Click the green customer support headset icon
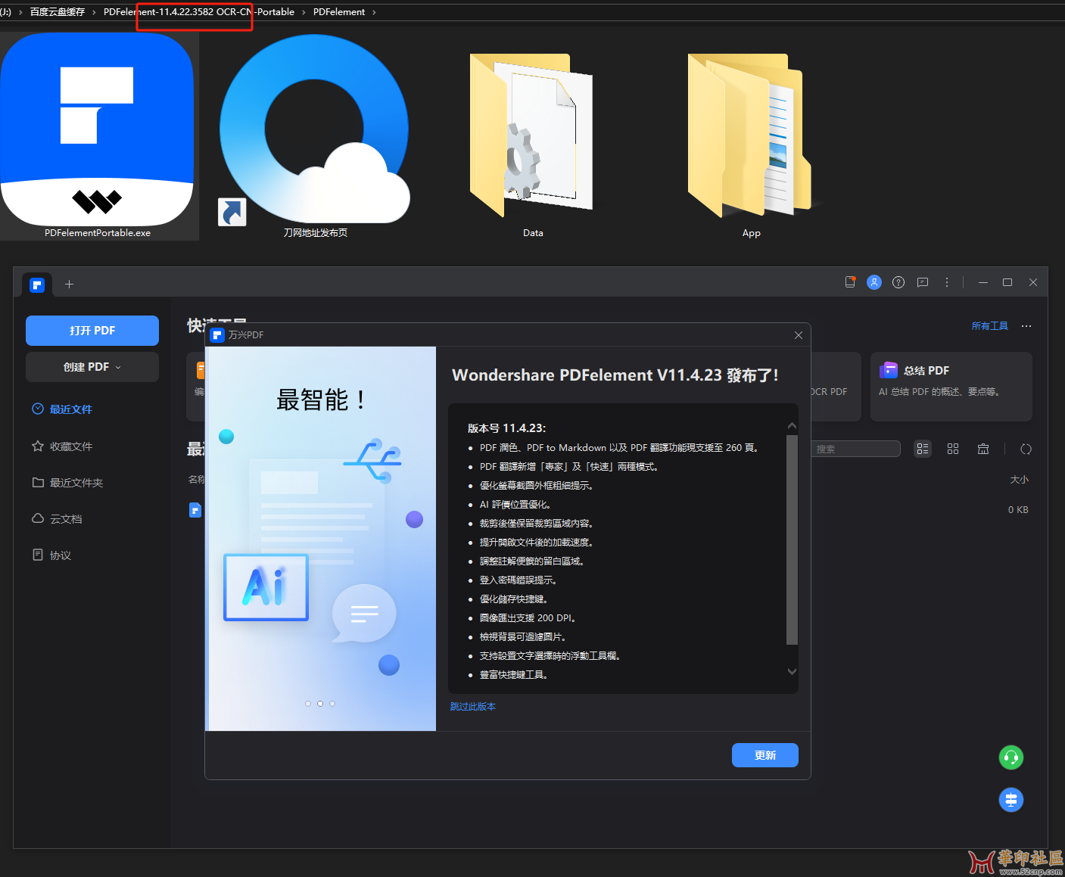 point(1011,757)
